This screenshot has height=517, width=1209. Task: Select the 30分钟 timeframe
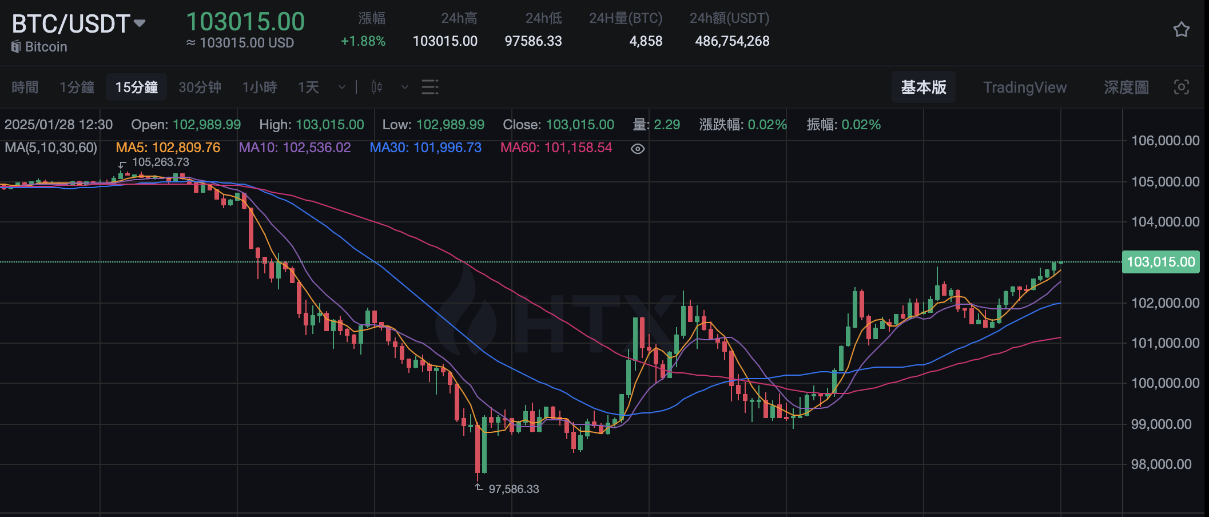(199, 87)
